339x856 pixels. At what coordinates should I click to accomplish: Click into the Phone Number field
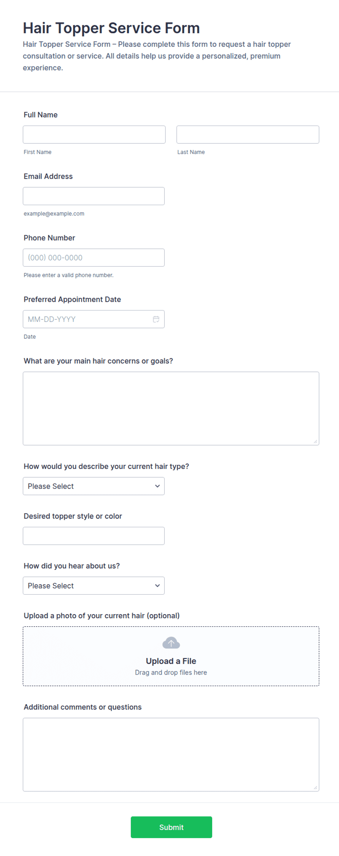click(x=94, y=258)
